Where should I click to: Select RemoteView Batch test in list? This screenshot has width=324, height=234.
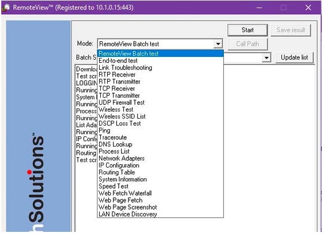160,54
